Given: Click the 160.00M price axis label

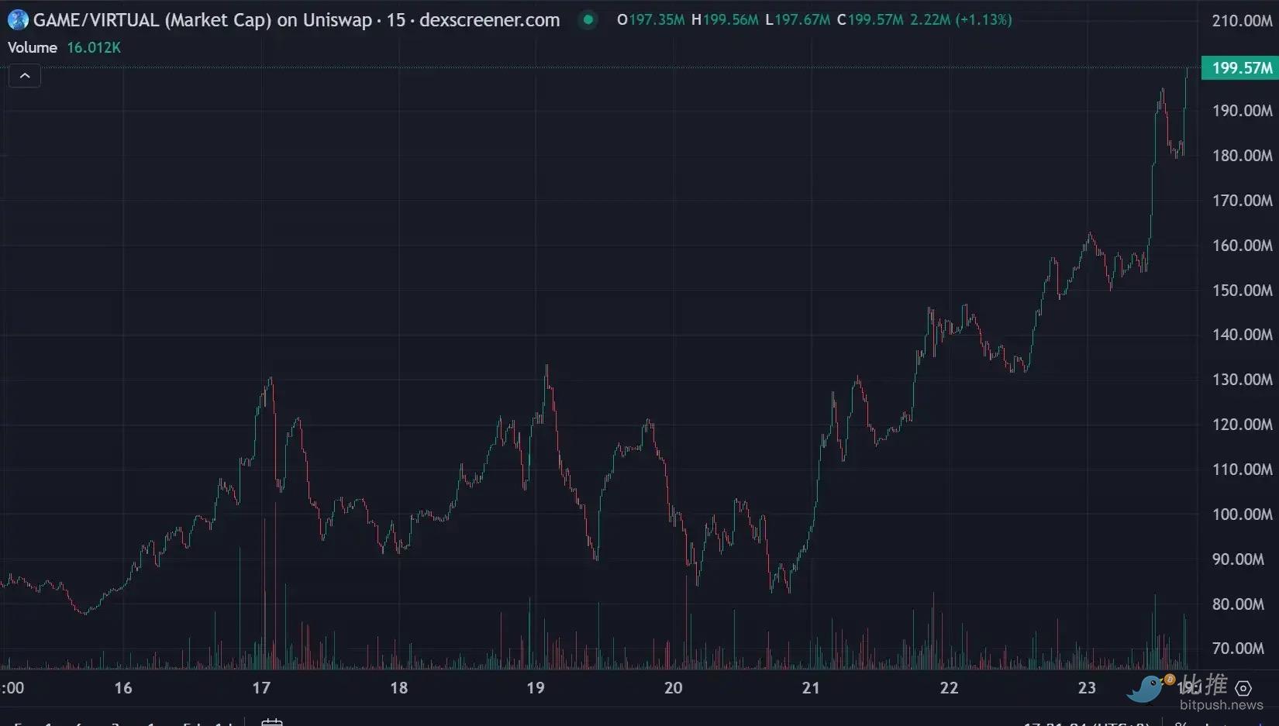Looking at the screenshot, I should [1242, 246].
